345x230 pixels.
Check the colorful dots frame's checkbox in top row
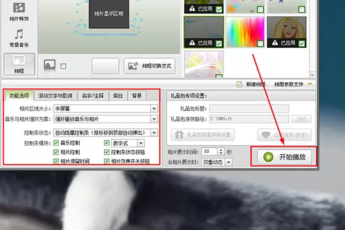(260, 9)
